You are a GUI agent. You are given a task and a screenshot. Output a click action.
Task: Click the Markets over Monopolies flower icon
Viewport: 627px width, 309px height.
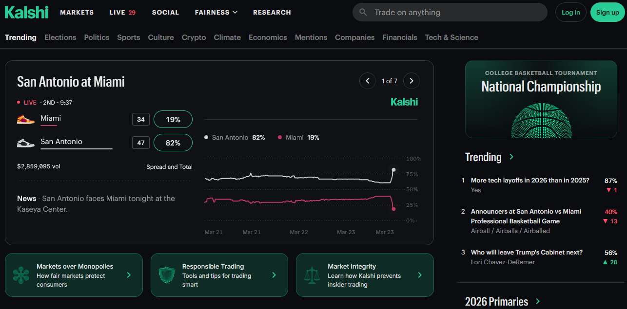(x=20, y=275)
